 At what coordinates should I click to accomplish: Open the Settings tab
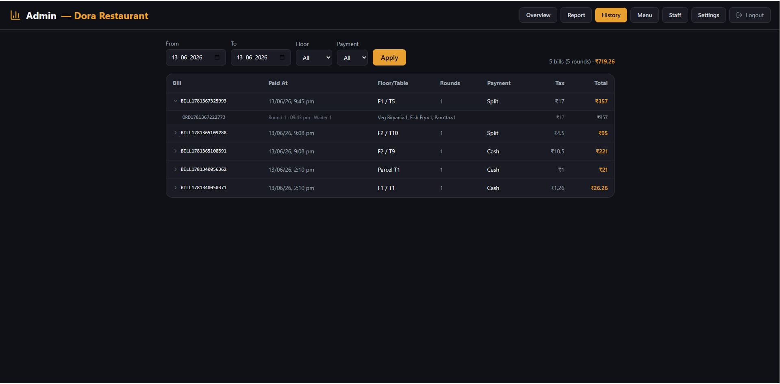(708, 15)
